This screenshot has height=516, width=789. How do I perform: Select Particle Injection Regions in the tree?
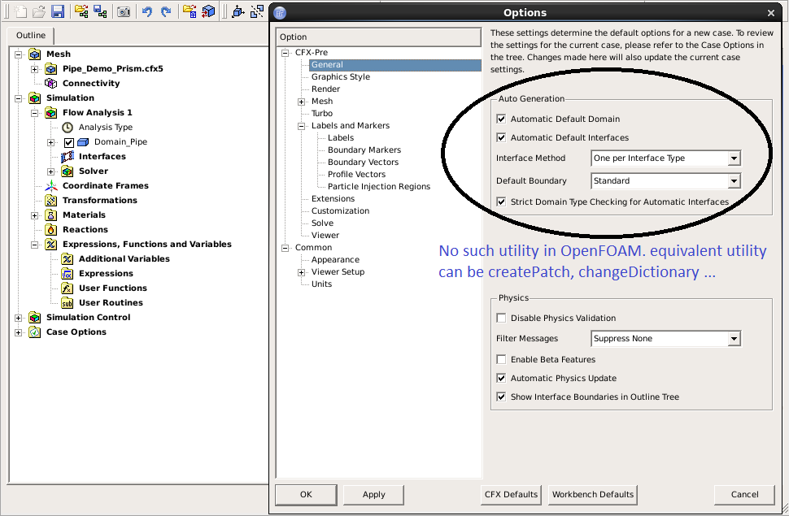click(379, 186)
